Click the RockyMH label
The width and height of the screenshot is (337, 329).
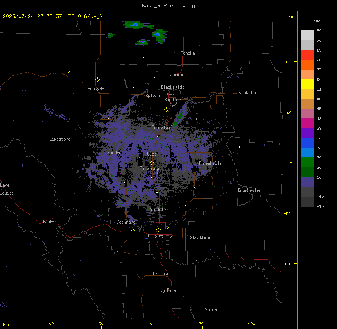click(96, 89)
